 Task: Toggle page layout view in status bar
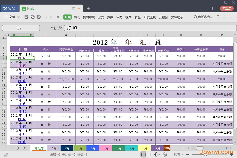150,154
